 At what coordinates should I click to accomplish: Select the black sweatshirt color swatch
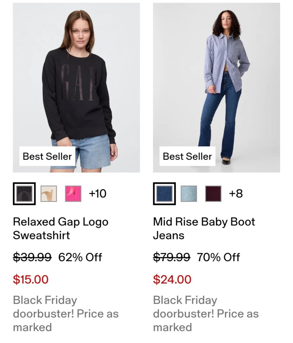24,194
